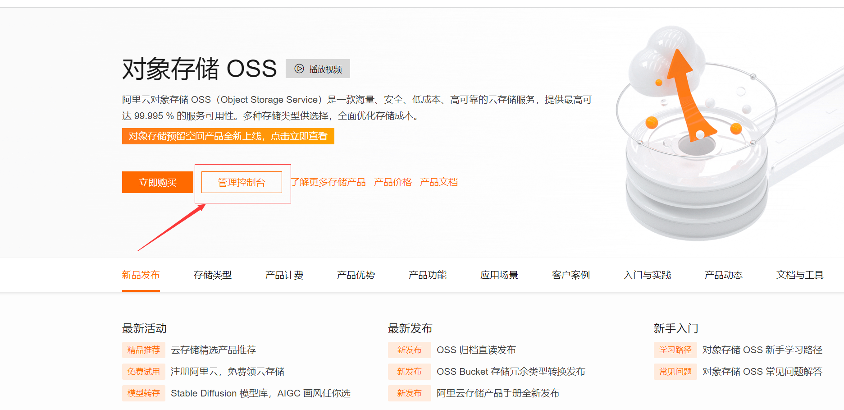Click the 对象存储预留空间产品全新上线 promotion banner

coord(228,136)
